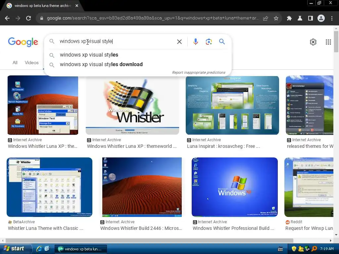Open "Windows Whistler Build 2446 : Micros..." link
Image resolution: width=339 pixels, height=254 pixels.
point(141,228)
